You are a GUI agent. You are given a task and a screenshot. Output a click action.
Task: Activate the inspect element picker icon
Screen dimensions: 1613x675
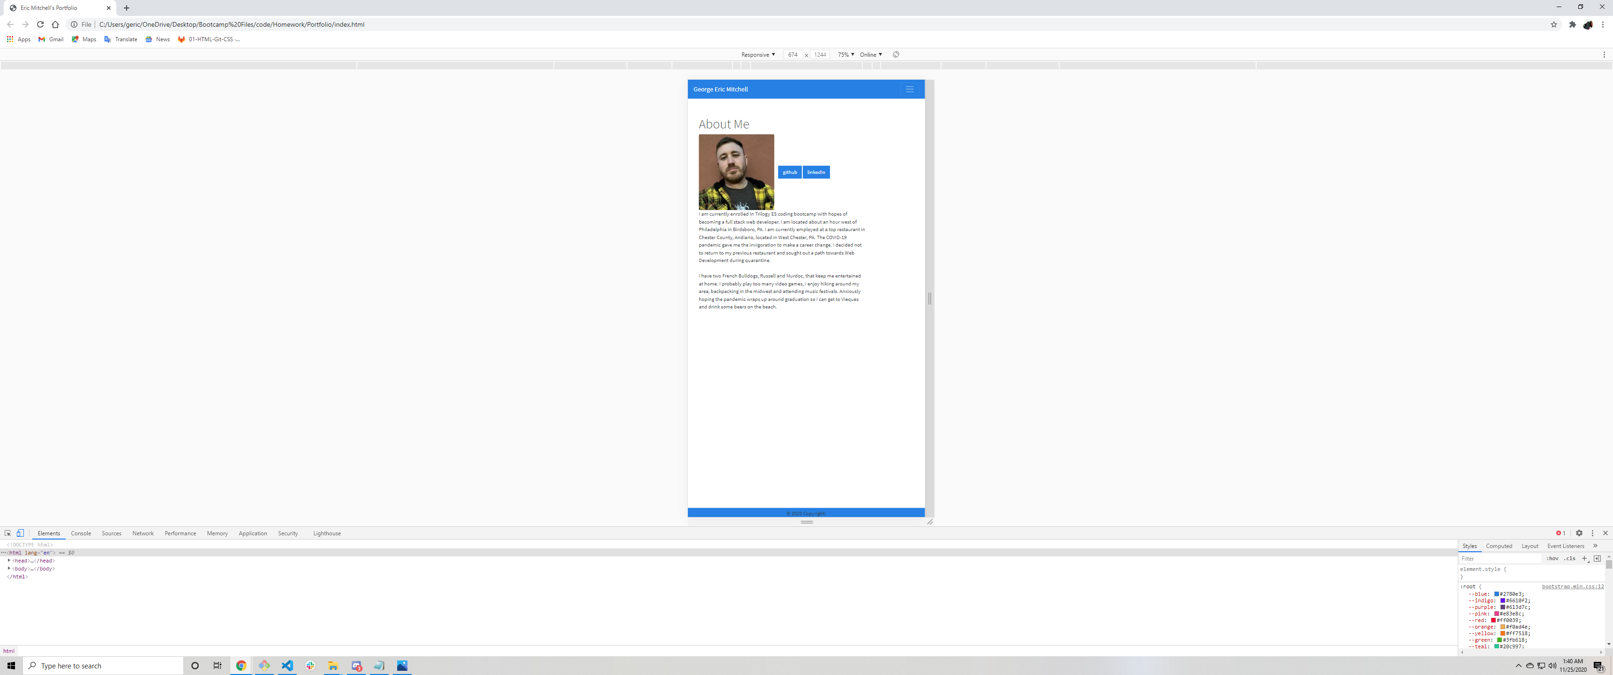pos(8,533)
